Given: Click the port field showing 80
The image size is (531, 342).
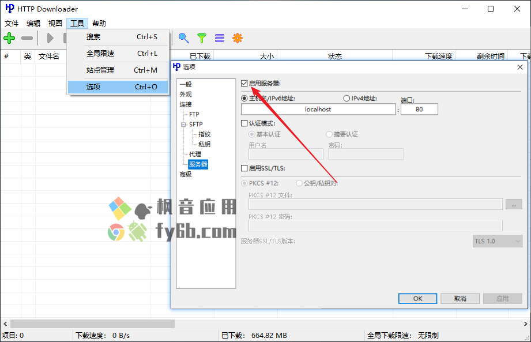Looking at the screenshot, I should click(419, 110).
